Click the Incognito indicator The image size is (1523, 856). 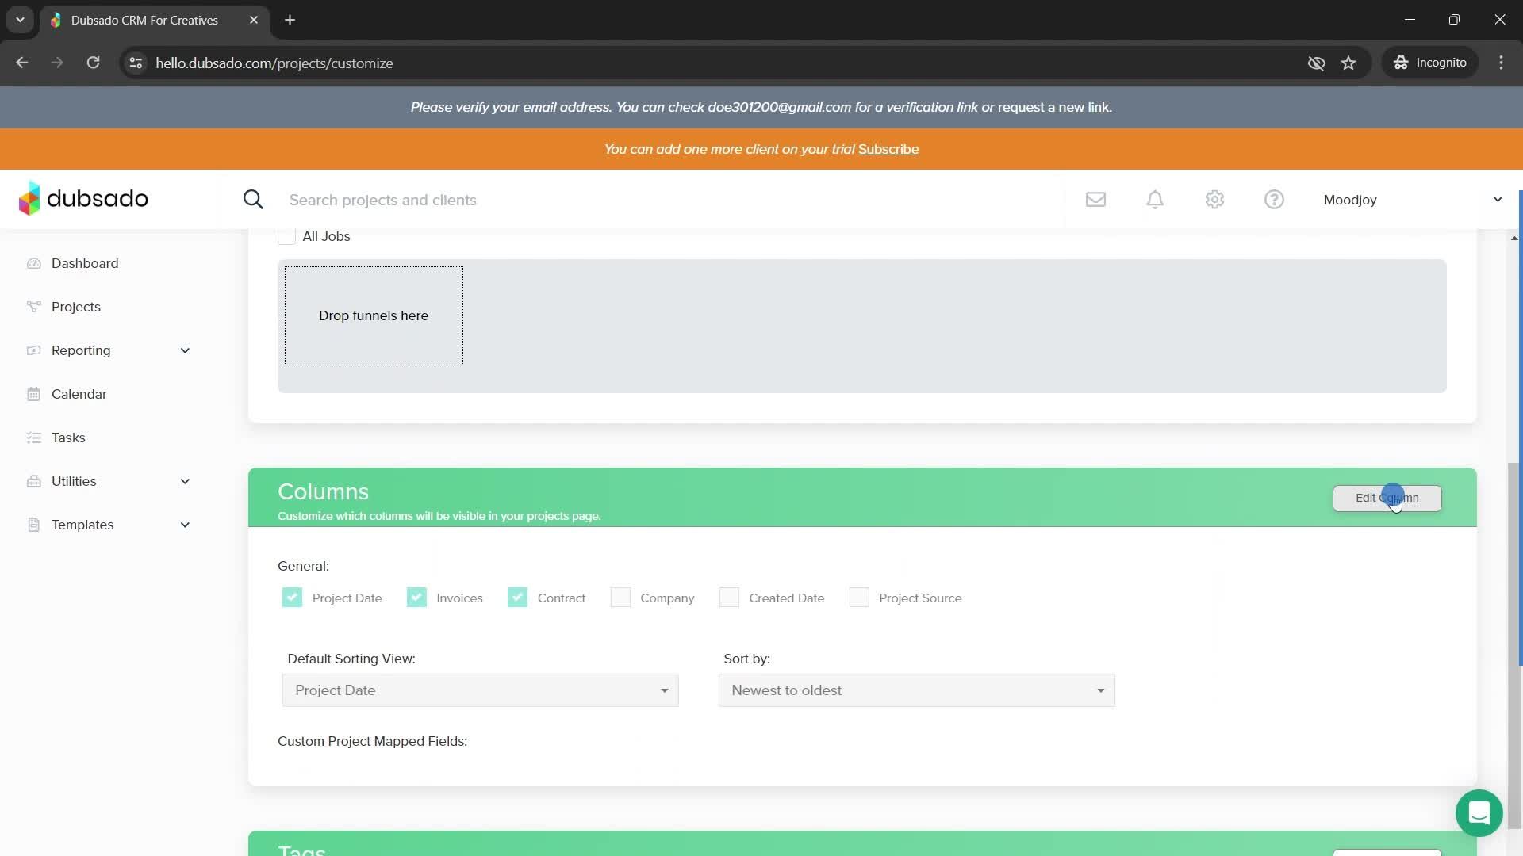point(1430,63)
